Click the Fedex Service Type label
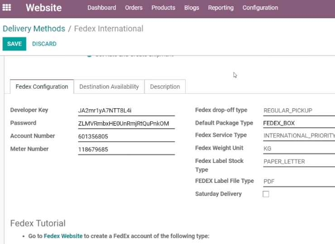The width and height of the screenshot is (335, 244). tap(221, 135)
